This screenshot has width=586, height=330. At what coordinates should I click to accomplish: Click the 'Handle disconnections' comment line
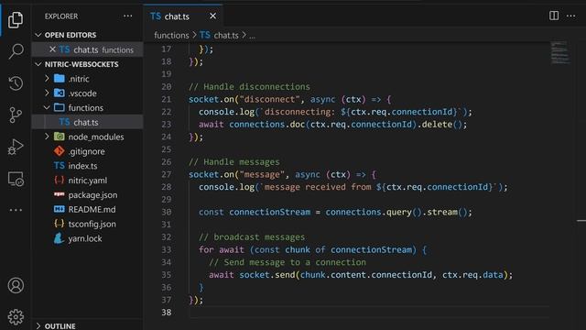coord(249,87)
